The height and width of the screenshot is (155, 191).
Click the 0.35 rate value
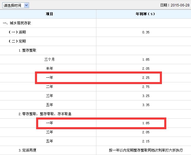tap(146, 32)
